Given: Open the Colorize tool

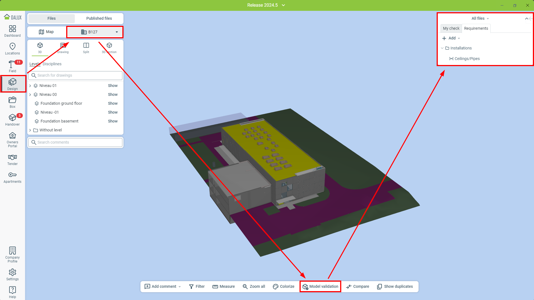Looking at the screenshot, I should tap(283, 286).
